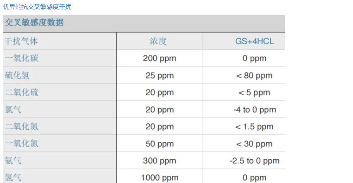Click 0 ppm in the 一氧化碳 row
Image resolution: width=353 pixels, height=183 pixels.
coord(255,58)
